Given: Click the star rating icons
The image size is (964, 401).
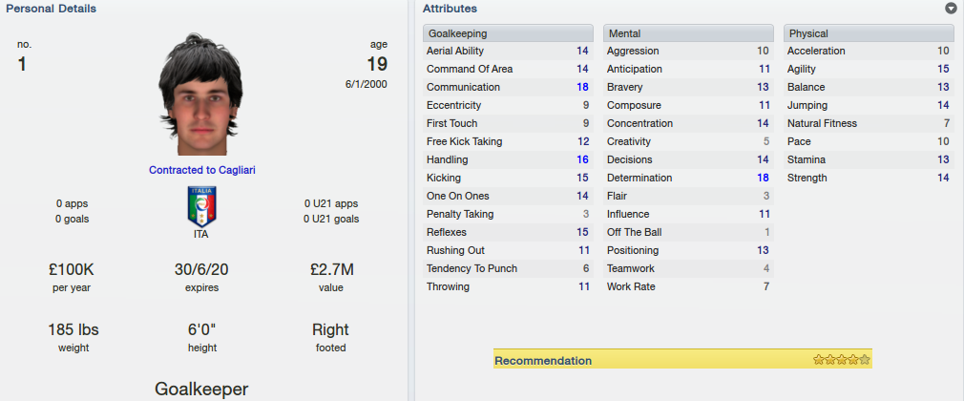Looking at the screenshot, I should coord(841,360).
